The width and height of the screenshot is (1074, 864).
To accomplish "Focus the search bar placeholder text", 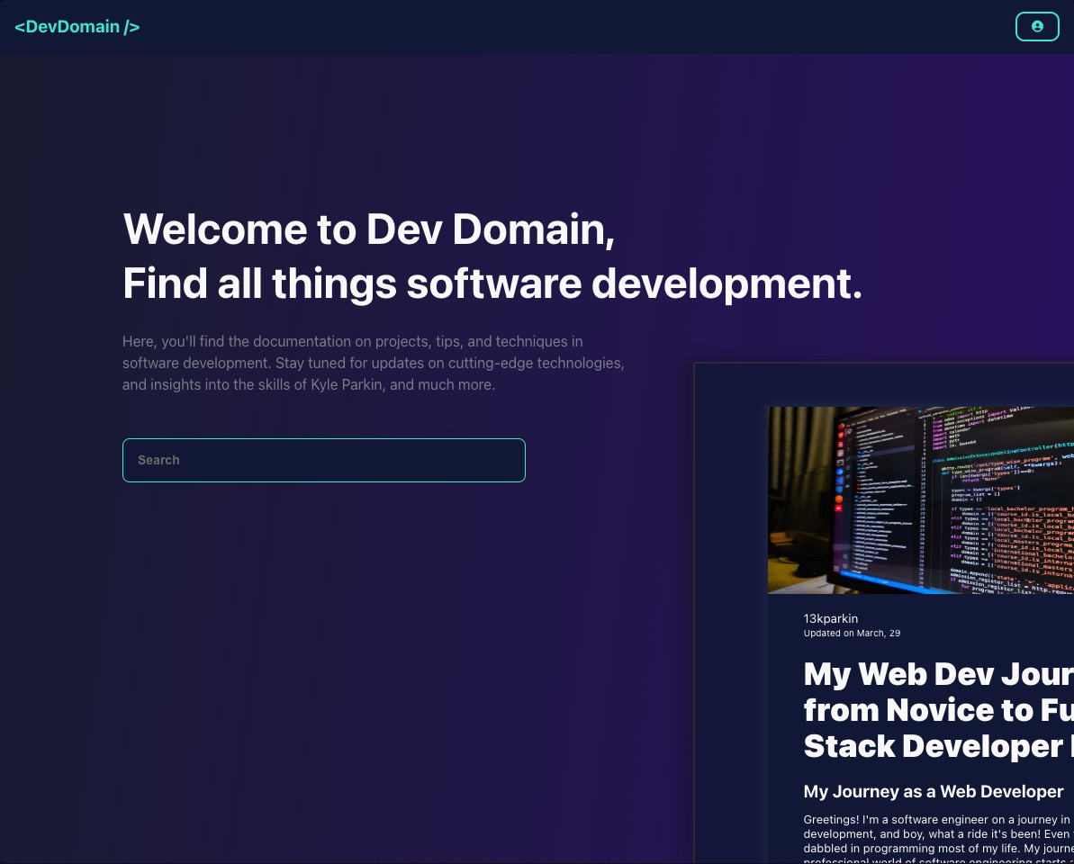I will (158, 460).
